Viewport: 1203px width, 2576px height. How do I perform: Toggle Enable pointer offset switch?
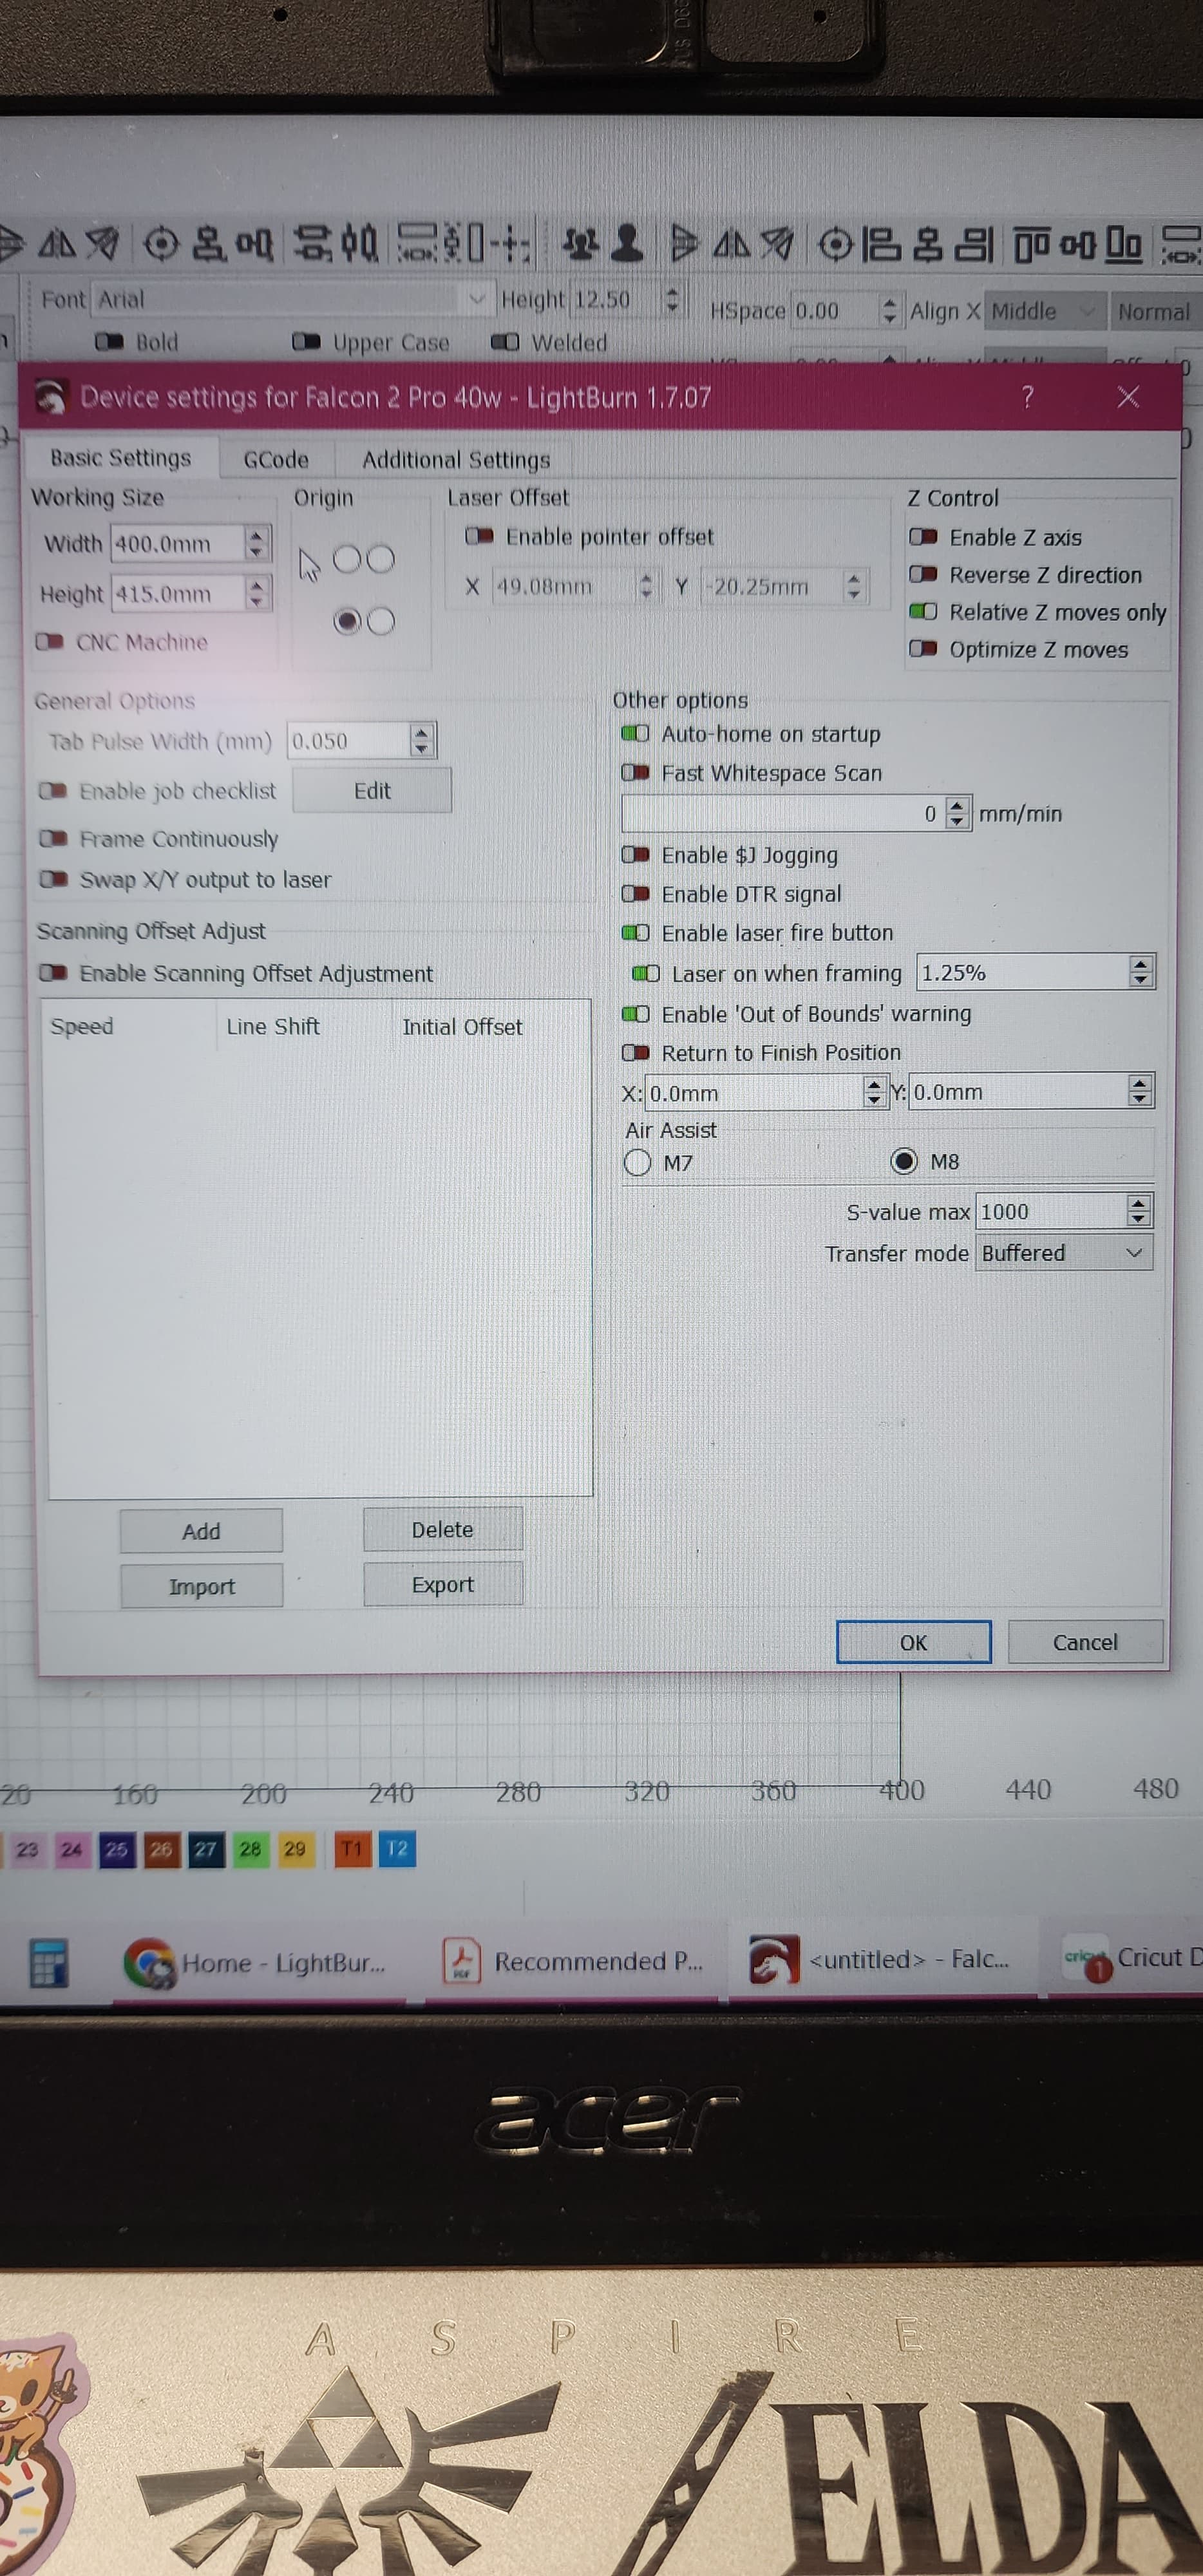[479, 537]
